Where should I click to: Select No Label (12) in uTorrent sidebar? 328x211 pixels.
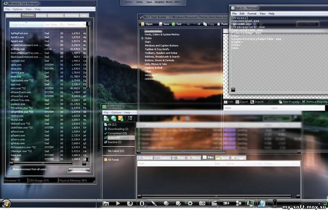[x=116, y=151]
